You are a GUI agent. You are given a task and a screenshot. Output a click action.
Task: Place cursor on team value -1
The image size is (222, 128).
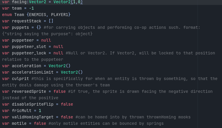click(x=31, y=8)
